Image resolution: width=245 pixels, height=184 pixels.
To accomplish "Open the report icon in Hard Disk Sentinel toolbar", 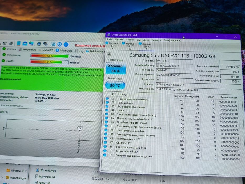I will (19, 43).
